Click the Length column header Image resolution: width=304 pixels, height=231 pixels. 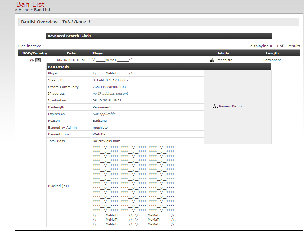[x=272, y=53]
